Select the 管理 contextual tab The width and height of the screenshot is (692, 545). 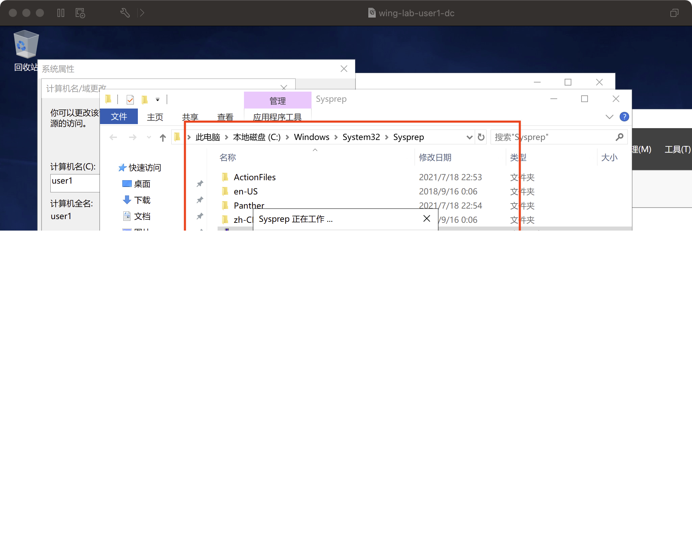coord(278,100)
